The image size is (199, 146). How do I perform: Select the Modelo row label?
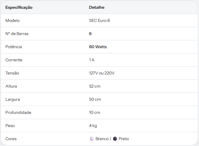(13, 20)
